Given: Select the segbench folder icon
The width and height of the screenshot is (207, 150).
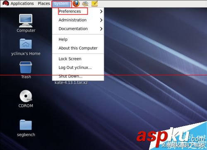Looking at the screenshot, I should (26, 125).
